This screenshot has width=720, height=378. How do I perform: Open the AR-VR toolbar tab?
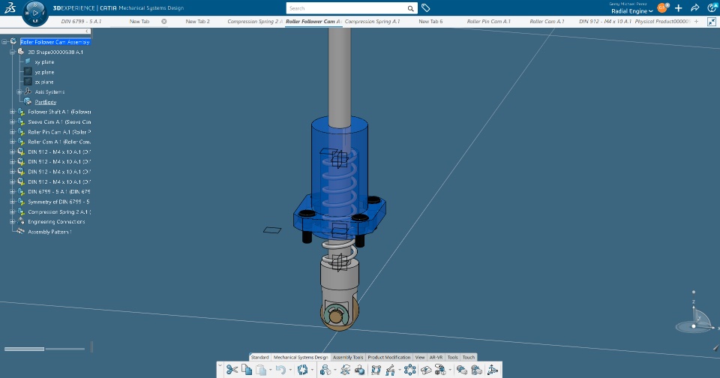click(436, 357)
